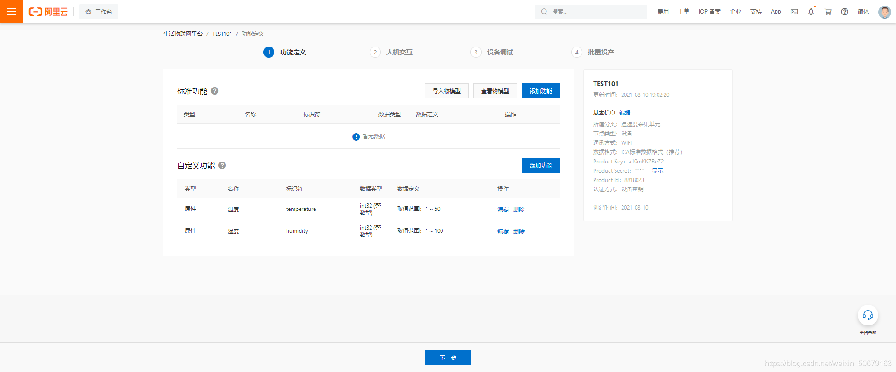The image size is (896, 372).
Task: Select step 2 人机交互
Action: (391, 52)
